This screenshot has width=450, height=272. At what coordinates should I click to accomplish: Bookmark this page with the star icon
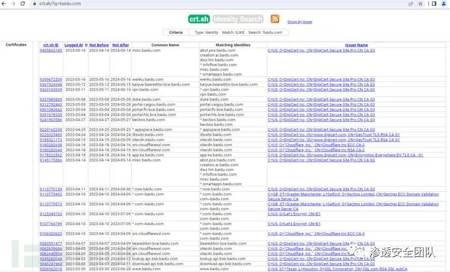coord(421,4)
